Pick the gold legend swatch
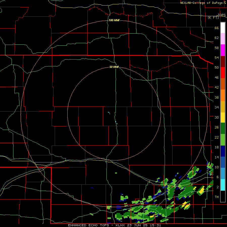Viewport: 227px width, 227px height. tap(223, 107)
